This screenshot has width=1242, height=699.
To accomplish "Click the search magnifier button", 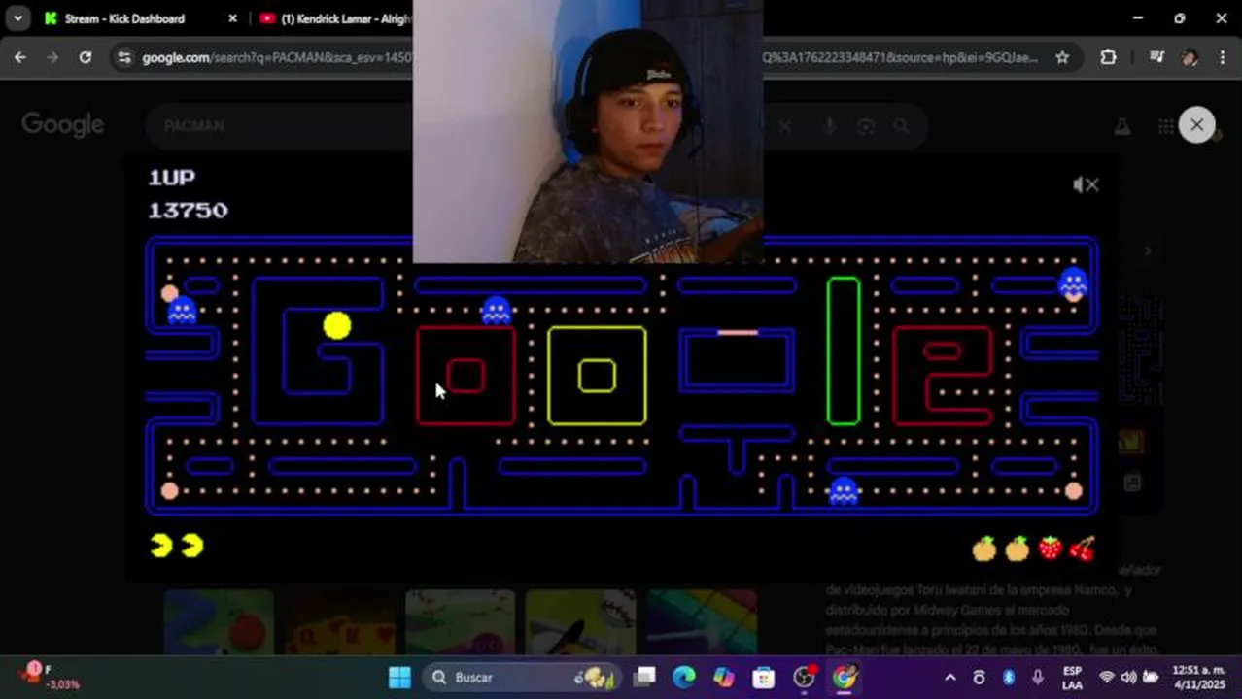I will tap(902, 126).
